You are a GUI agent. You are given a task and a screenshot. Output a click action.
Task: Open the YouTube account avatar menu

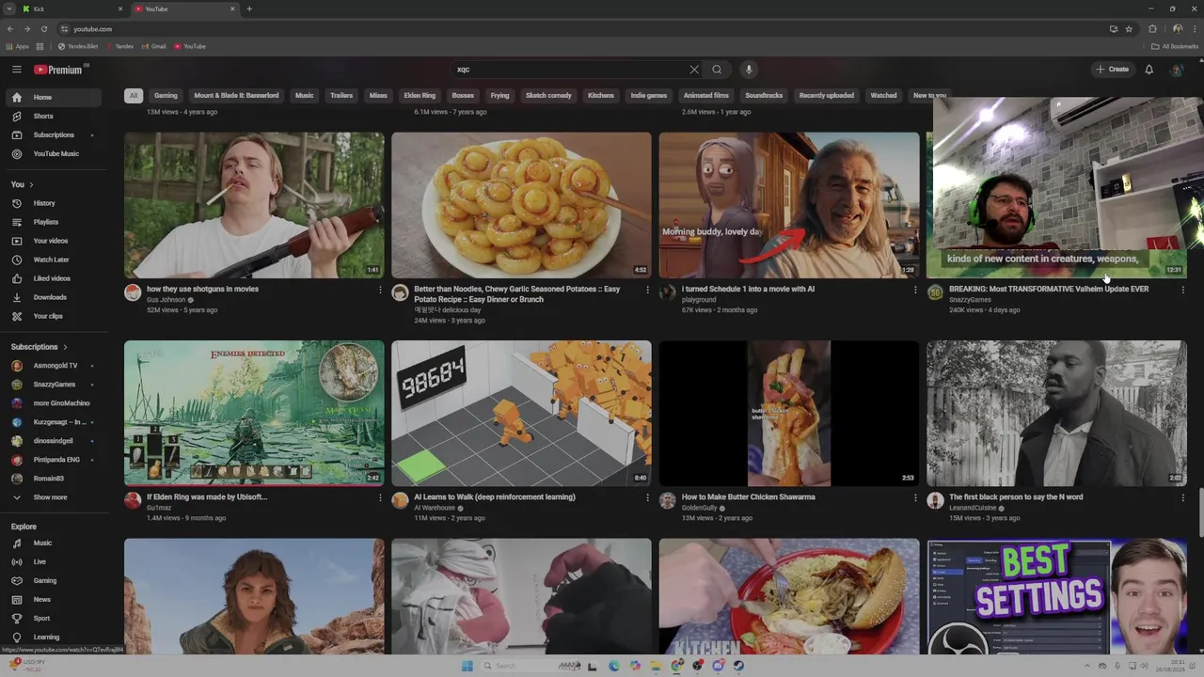(1176, 70)
